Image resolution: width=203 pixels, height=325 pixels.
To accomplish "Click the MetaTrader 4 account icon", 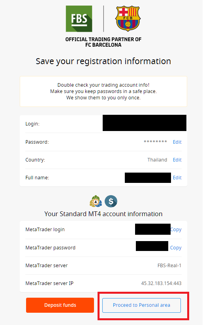I will pos(96,201).
